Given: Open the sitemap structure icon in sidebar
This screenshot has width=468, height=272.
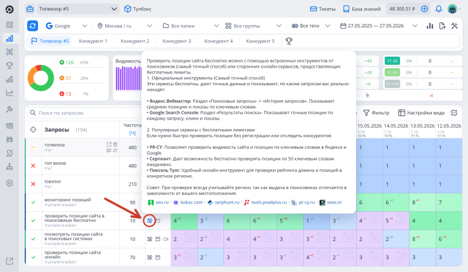Looking at the screenshot, I should point(9,166).
